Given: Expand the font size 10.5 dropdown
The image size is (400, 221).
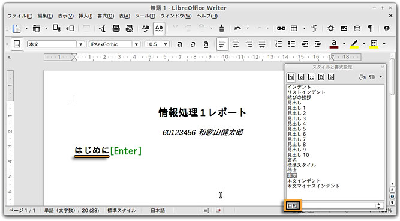Looking at the screenshot, I should [x=166, y=44].
